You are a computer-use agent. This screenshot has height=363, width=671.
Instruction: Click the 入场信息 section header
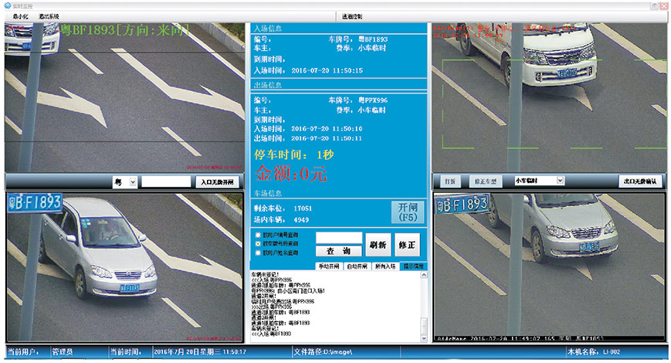(268, 29)
